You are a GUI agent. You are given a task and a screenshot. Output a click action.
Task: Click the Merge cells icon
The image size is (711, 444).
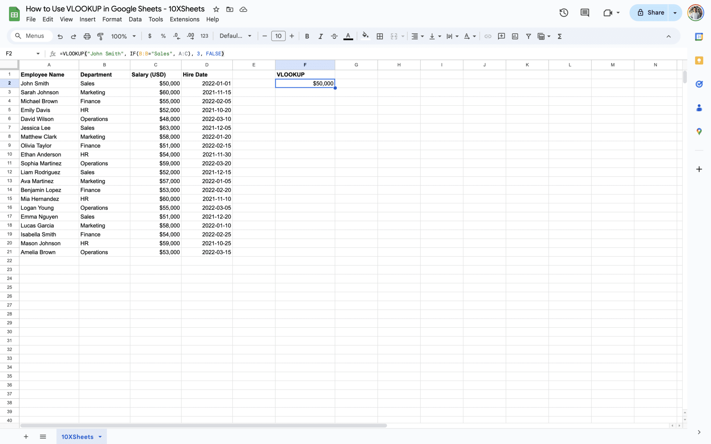coord(394,36)
